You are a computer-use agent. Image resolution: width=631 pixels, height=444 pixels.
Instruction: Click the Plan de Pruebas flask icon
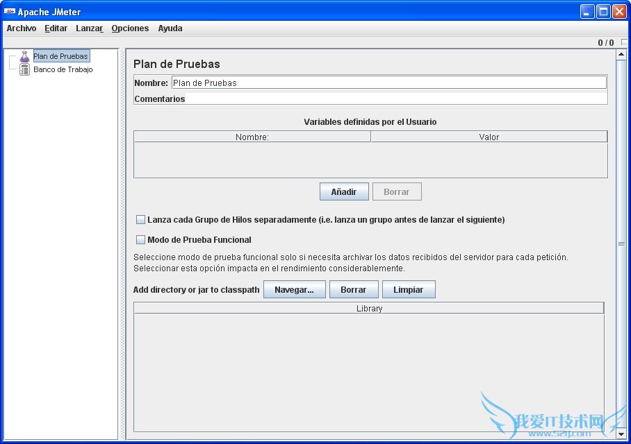25,56
